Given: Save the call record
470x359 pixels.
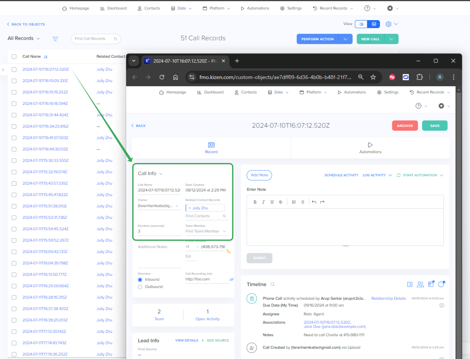Looking at the screenshot, I should pos(435,126).
